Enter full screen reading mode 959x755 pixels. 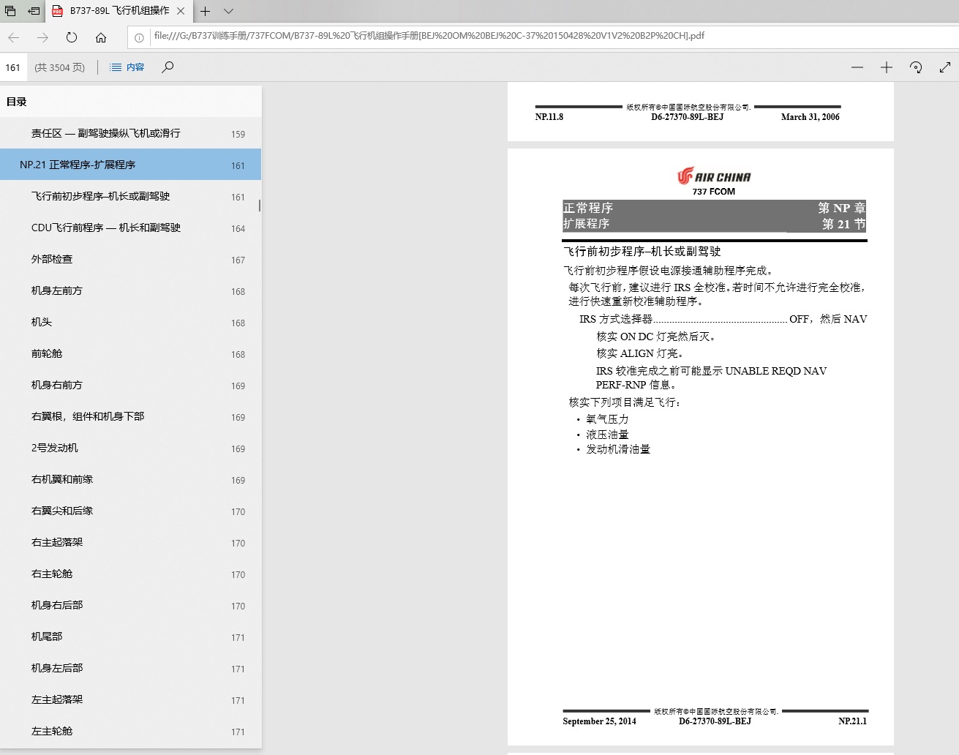pyautogui.click(x=945, y=67)
